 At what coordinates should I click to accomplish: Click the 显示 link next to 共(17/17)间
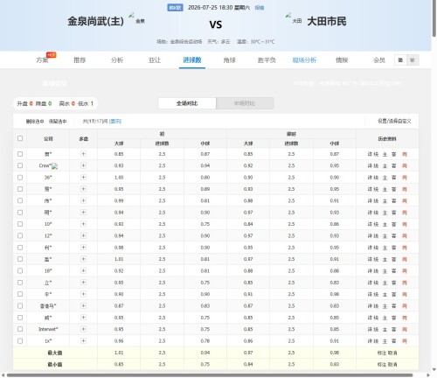[115, 122]
